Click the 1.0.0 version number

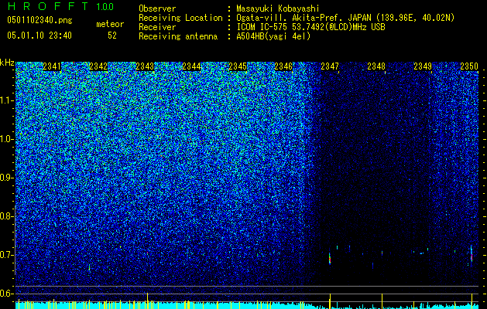click(105, 7)
